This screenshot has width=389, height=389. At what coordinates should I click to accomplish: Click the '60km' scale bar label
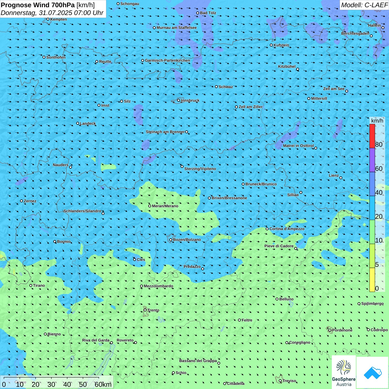(x=103, y=384)
